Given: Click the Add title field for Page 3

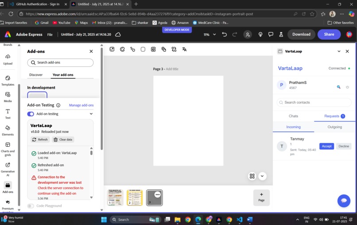Looking at the screenshot, I should click(x=172, y=69).
